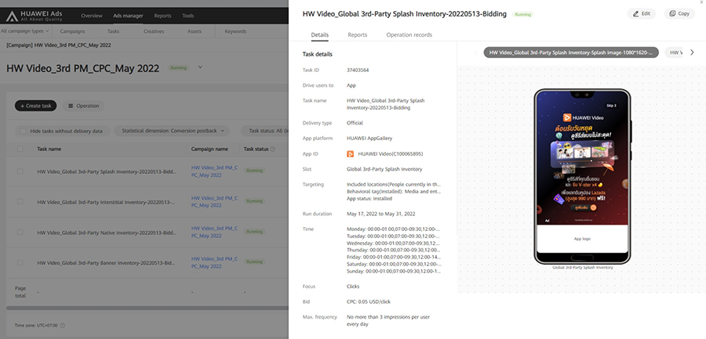Toggle Hide tasks without delivery data
The image size is (706, 339).
click(x=23, y=131)
